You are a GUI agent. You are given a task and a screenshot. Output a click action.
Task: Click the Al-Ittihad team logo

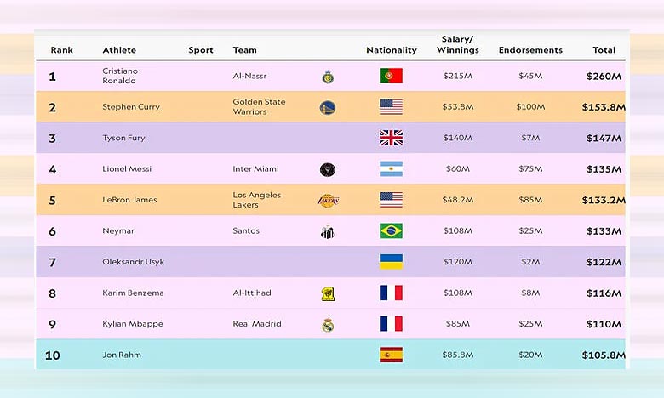pyautogui.click(x=328, y=293)
